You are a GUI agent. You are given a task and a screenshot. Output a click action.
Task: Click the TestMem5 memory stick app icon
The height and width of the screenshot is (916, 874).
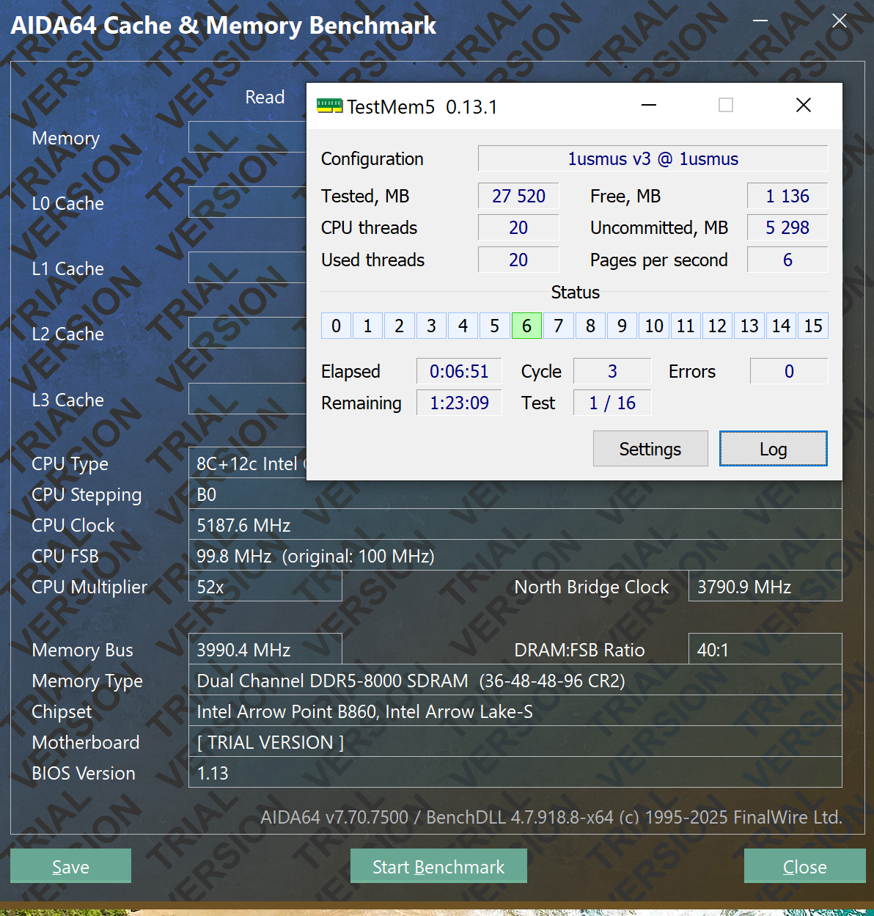pyautogui.click(x=329, y=106)
